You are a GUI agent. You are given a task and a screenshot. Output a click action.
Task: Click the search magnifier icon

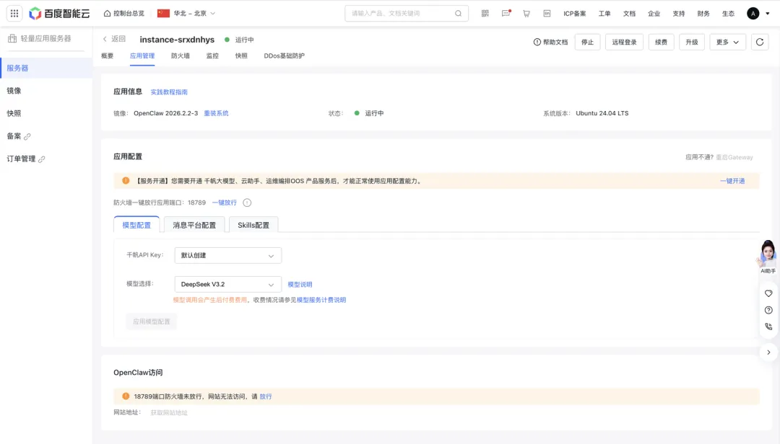458,14
